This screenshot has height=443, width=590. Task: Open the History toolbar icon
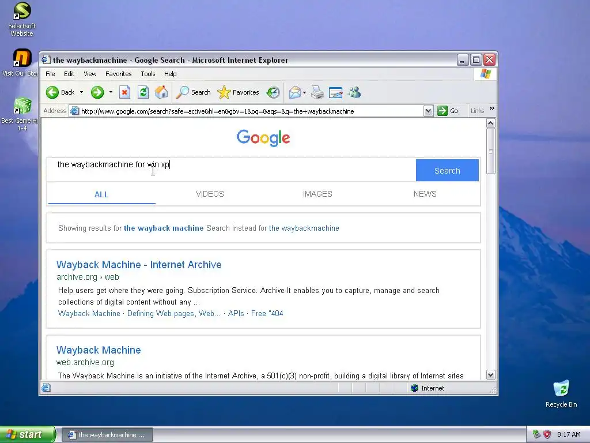click(273, 92)
